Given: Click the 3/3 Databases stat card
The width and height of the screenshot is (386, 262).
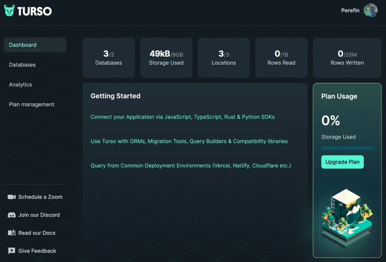Looking at the screenshot, I should pos(109,58).
